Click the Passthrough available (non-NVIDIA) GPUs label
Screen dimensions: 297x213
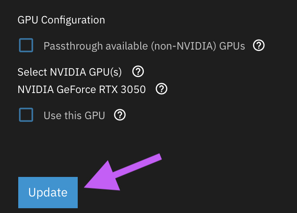point(144,46)
